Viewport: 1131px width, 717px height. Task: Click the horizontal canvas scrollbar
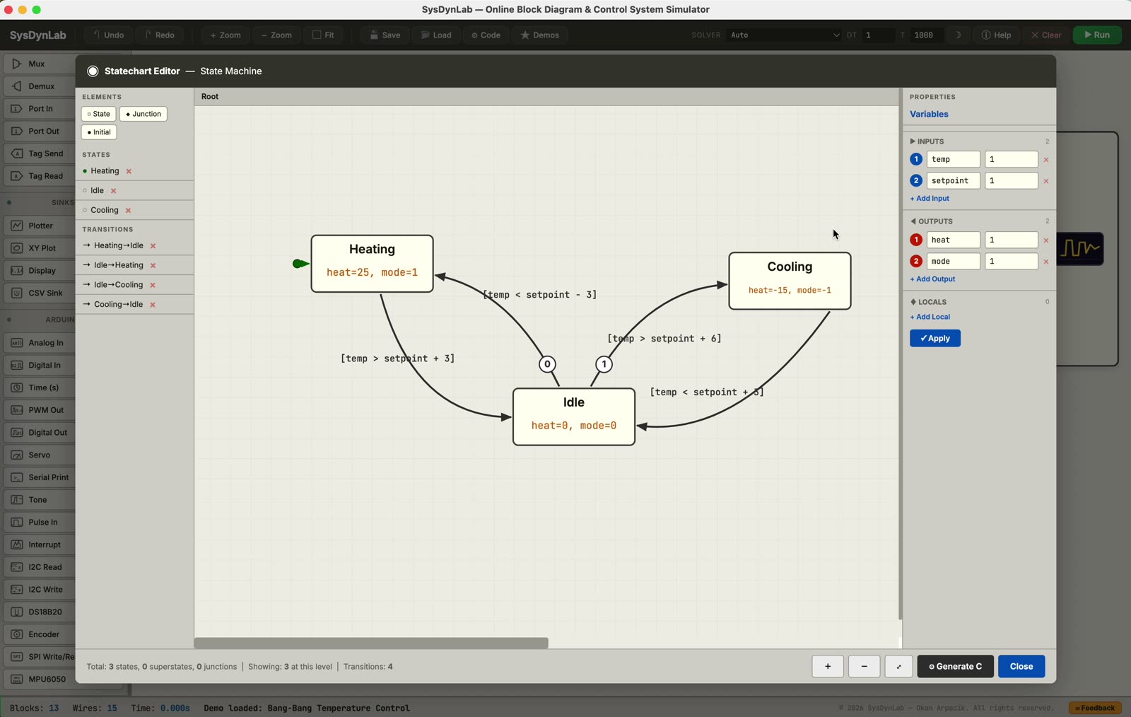point(371,643)
